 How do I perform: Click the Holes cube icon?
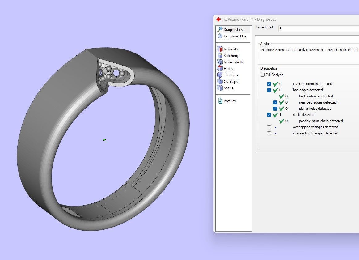220,68
